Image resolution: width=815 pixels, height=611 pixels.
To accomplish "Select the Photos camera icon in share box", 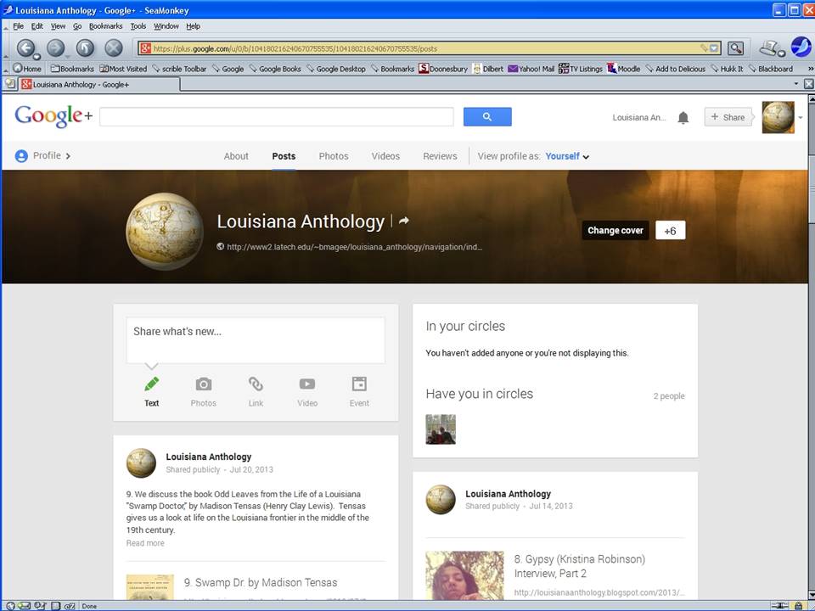I will (204, 384).
